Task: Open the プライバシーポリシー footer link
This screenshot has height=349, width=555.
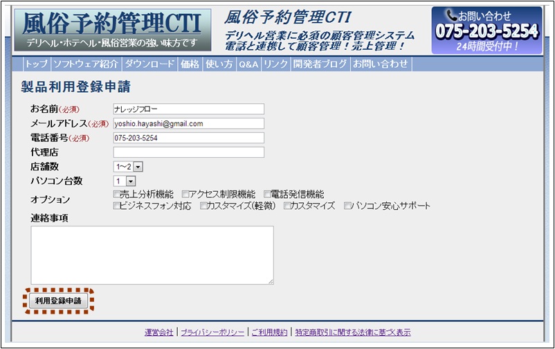Action: pos(212,332)
